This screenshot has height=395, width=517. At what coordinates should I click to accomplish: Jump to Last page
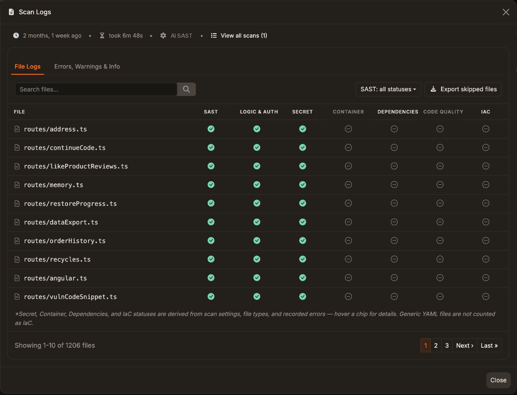pyautogui.click(x=489, y=346)
